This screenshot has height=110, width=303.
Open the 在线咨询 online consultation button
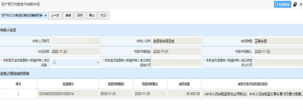pos(282,4)
